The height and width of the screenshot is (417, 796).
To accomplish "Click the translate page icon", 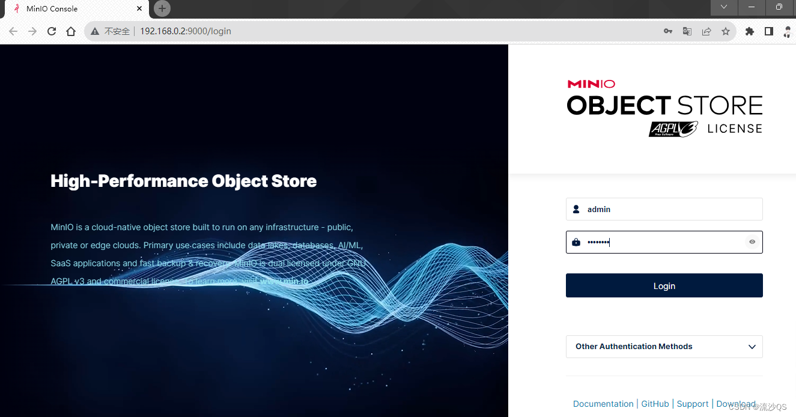I will 687,31.
